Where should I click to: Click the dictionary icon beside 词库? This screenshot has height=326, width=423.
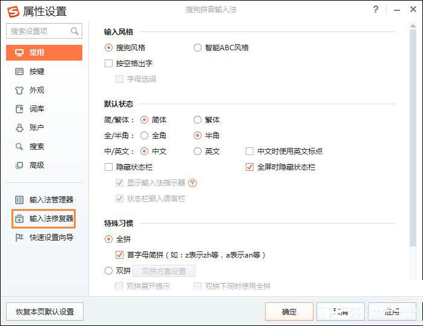[19, 109]
